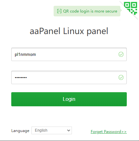Click the scan frame icon in the green tooltip
This screenshot has height=141, width=139.
(59, 11)
